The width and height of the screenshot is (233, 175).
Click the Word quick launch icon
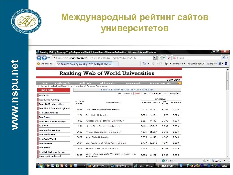pos(53,166)
